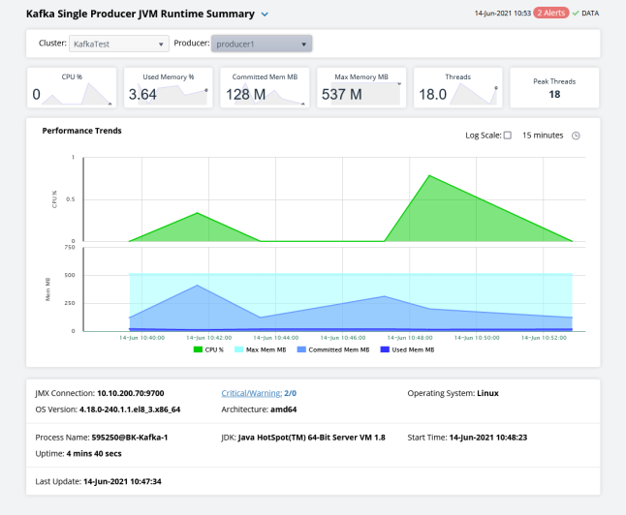Click the Used Memory % sparkline tile
Viewport: 626px width, 515px height.
tap(167, 87)
